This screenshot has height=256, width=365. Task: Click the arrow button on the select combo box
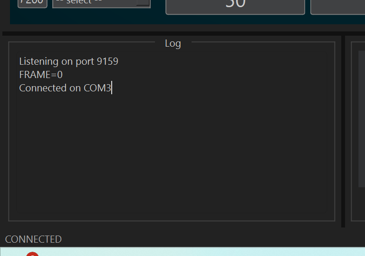coord(143,2)
